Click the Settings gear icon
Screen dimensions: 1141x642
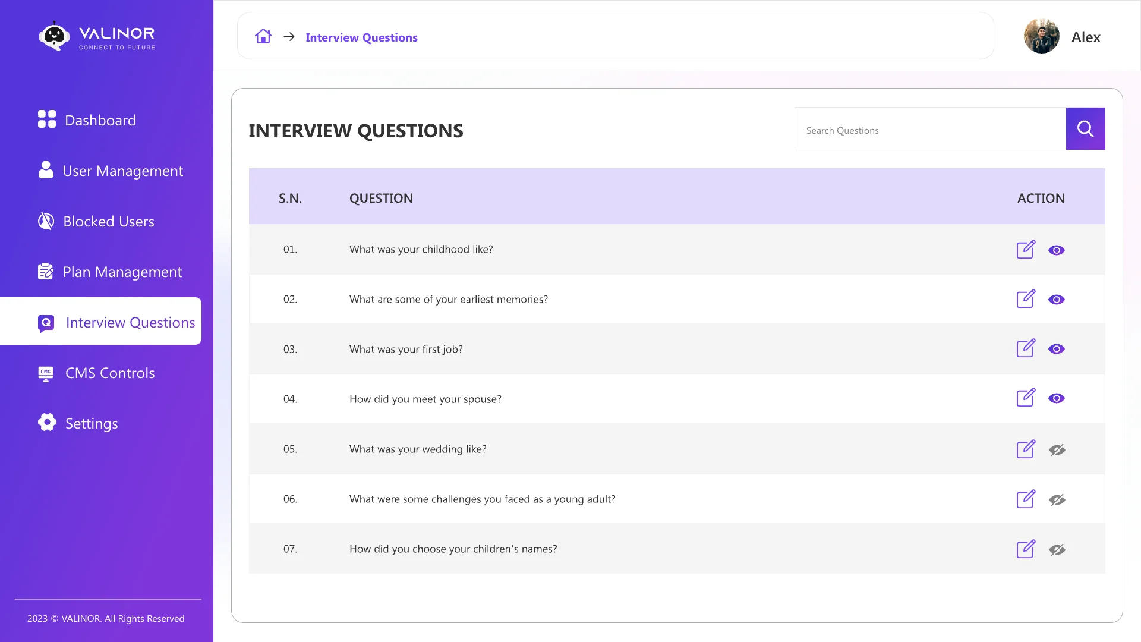(47, 423)
